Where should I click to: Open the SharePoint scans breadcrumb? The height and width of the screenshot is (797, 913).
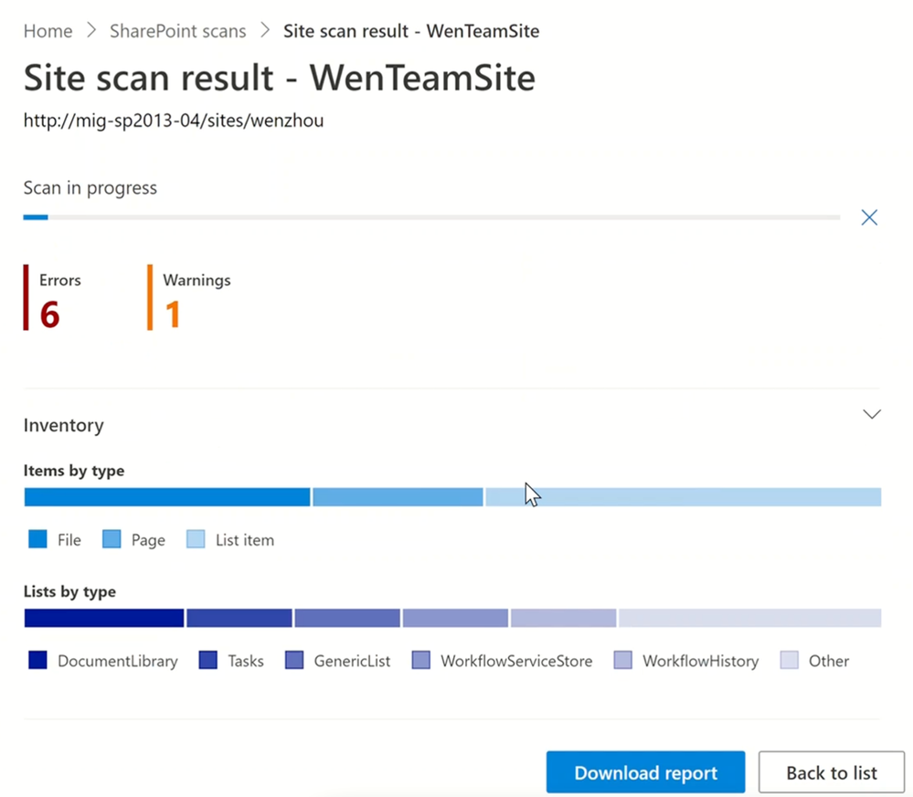[x=177, y=31]
